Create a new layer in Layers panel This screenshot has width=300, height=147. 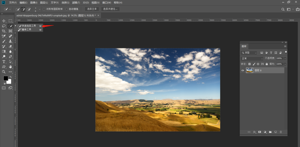point(275,132)
